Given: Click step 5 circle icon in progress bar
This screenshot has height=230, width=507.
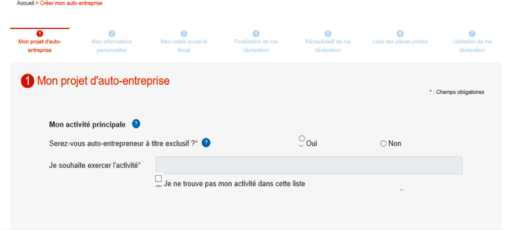Looking at the screenshot, I should (328, 33).
